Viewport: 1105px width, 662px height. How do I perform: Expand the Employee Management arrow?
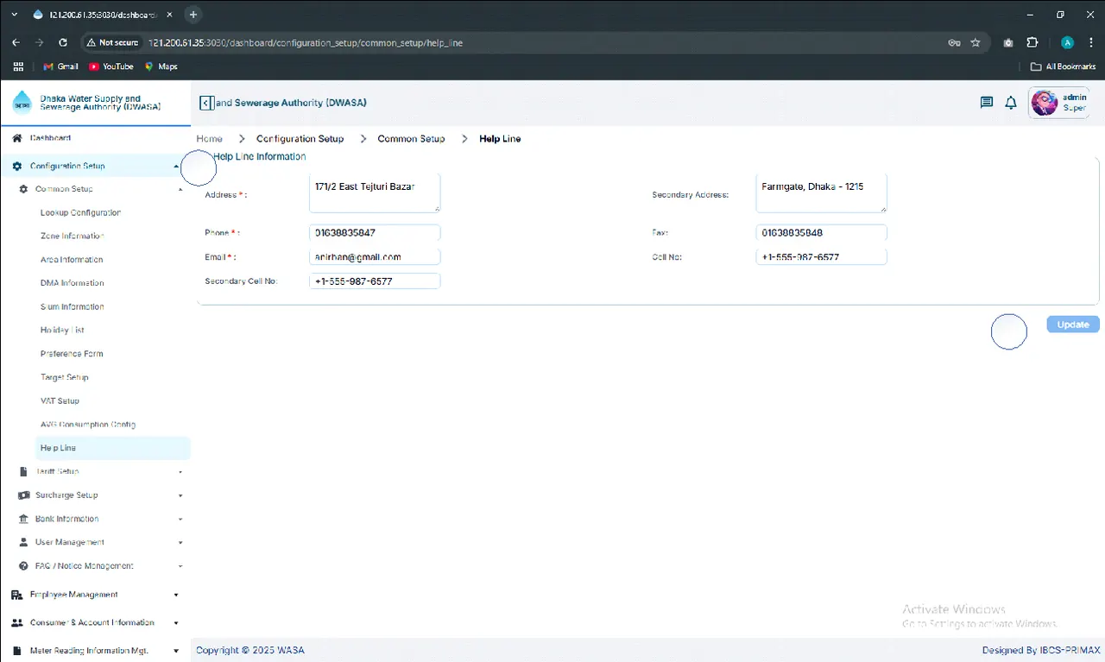tap(176, 595)
